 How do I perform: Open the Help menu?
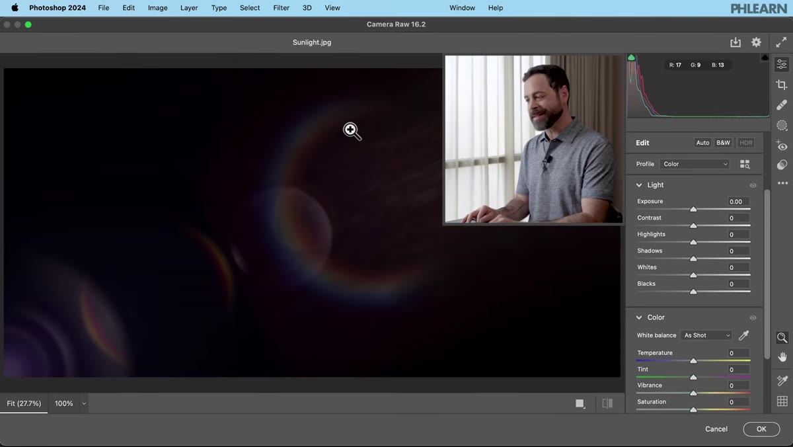pos(496,8)
